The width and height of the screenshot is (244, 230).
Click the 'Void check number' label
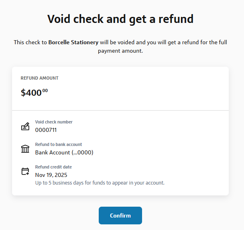click(54, 122)
